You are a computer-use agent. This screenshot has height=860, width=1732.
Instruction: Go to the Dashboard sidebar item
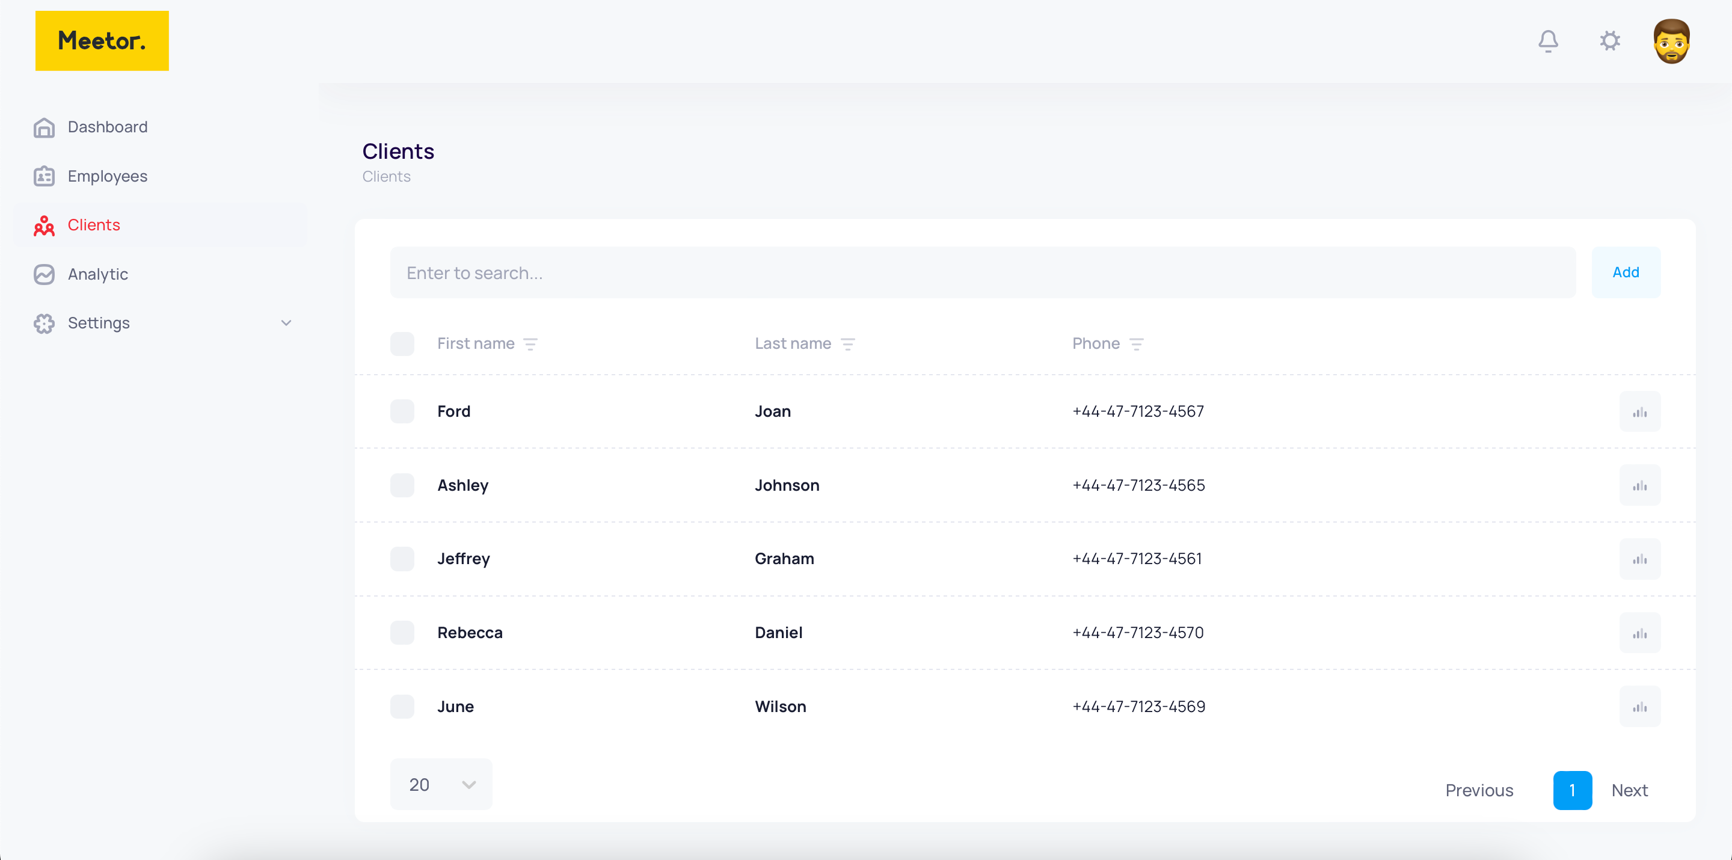tap(108, 127)
